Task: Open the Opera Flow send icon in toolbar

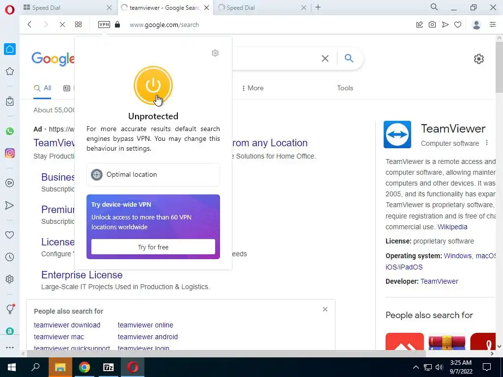Action: [445, 25]
